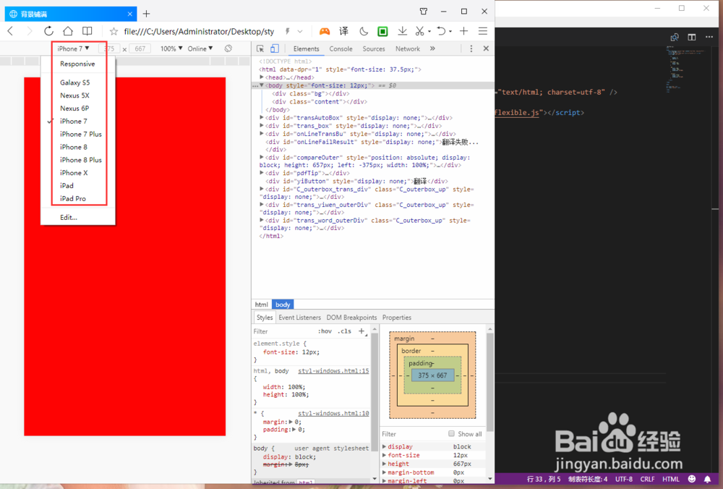Open the 100% zoom dropdown
The height and width of the screenshot is (489, 723).
(x=170, y=48)
